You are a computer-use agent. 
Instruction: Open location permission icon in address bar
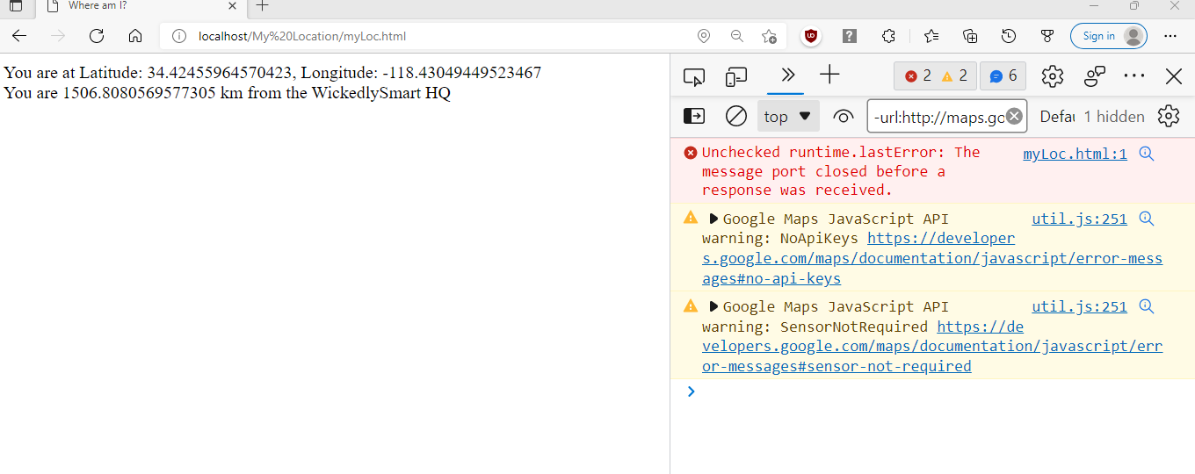pos(703,36)
